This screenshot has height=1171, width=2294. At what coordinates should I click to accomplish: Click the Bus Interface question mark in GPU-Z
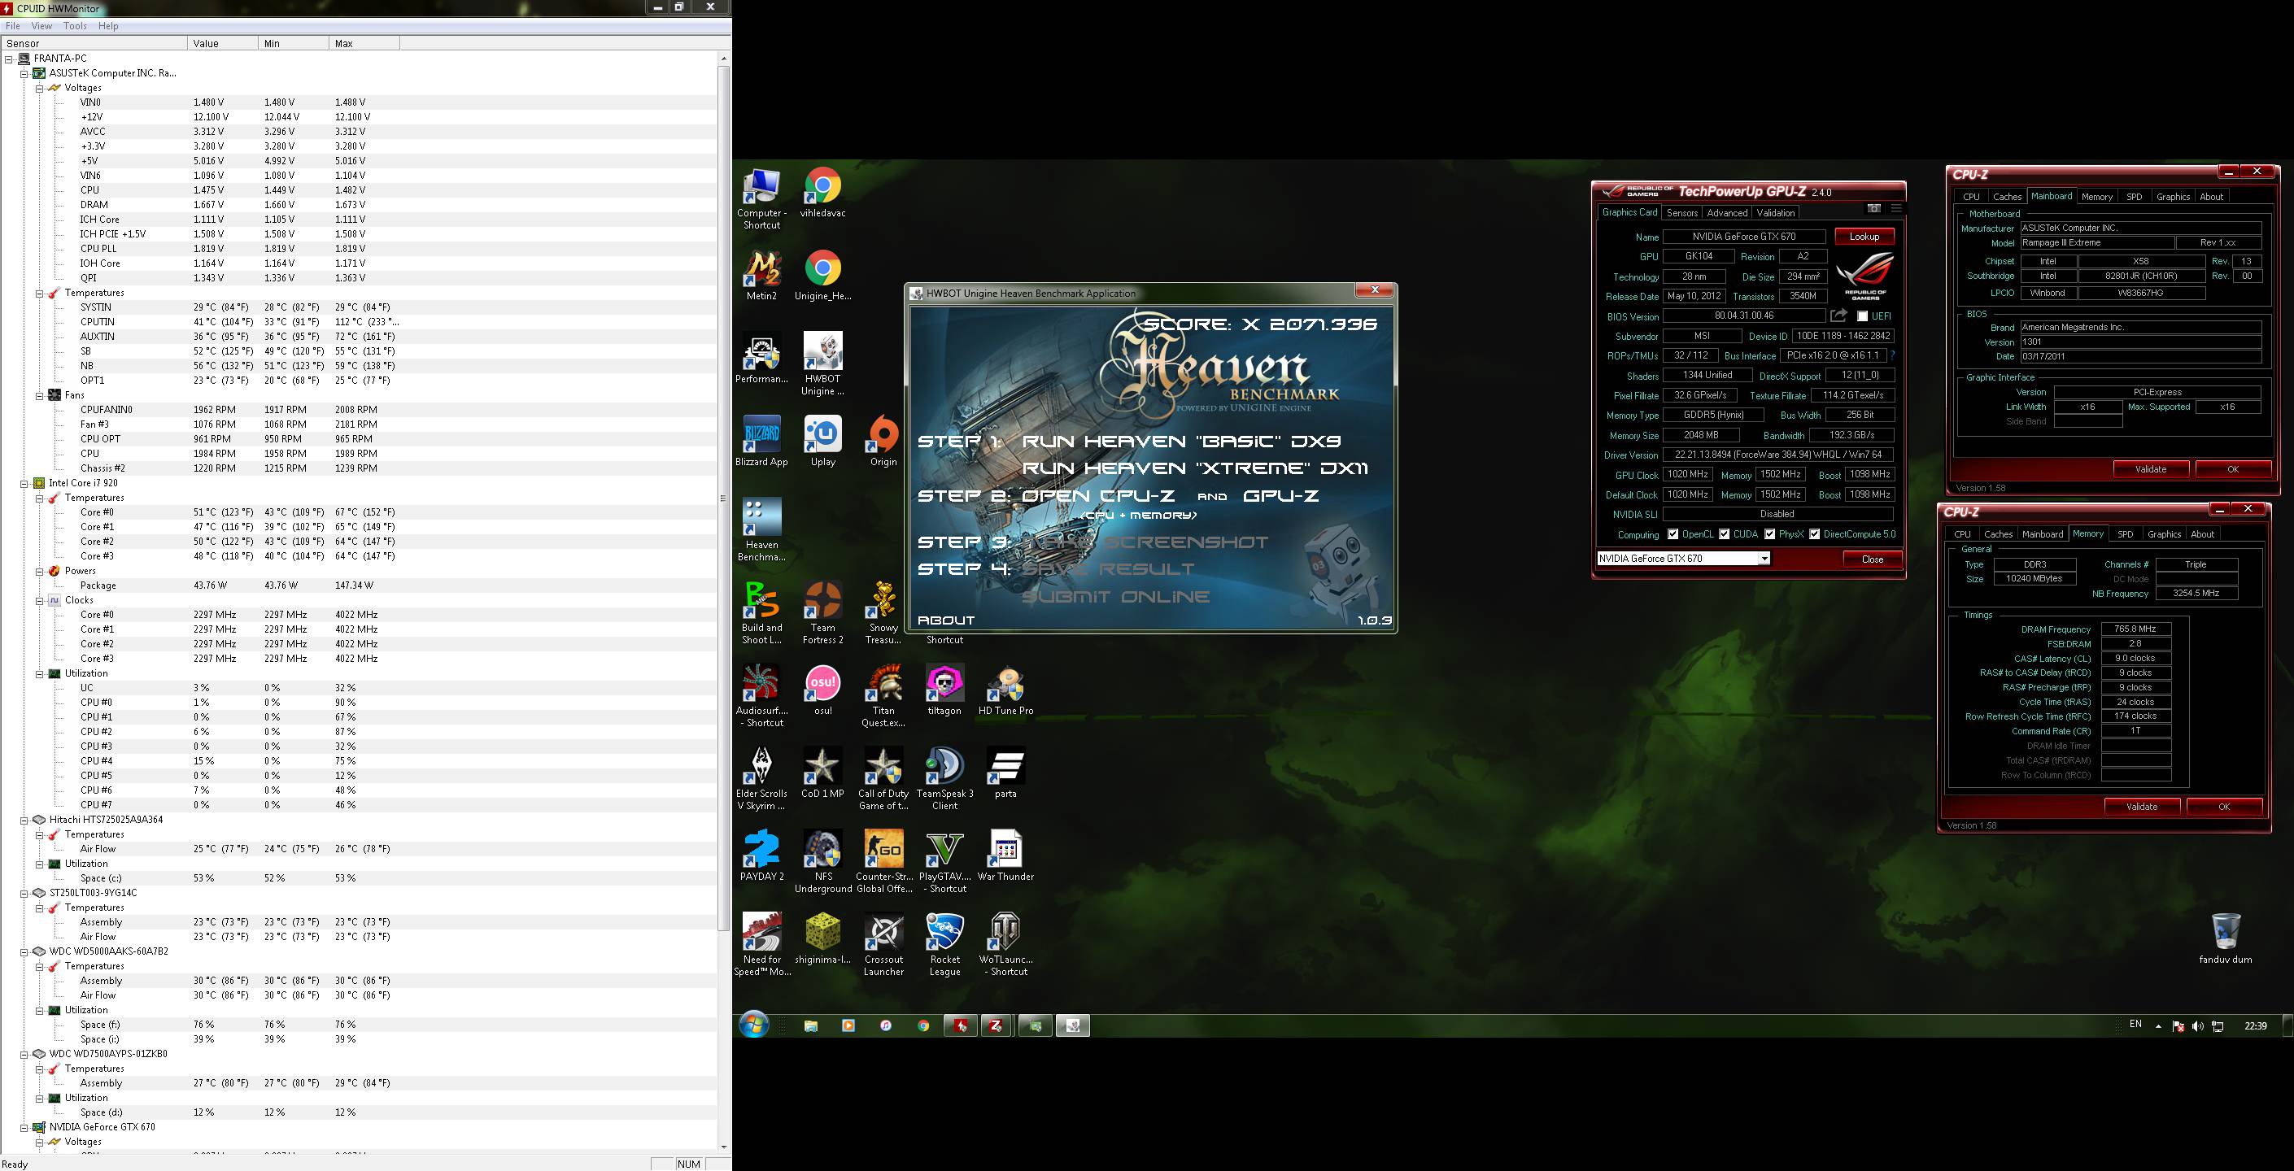(1893, 355)
